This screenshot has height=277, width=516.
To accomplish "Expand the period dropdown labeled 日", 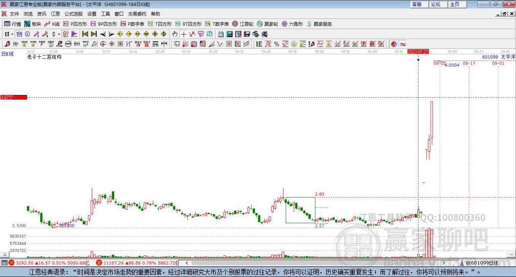I will 8,34.
